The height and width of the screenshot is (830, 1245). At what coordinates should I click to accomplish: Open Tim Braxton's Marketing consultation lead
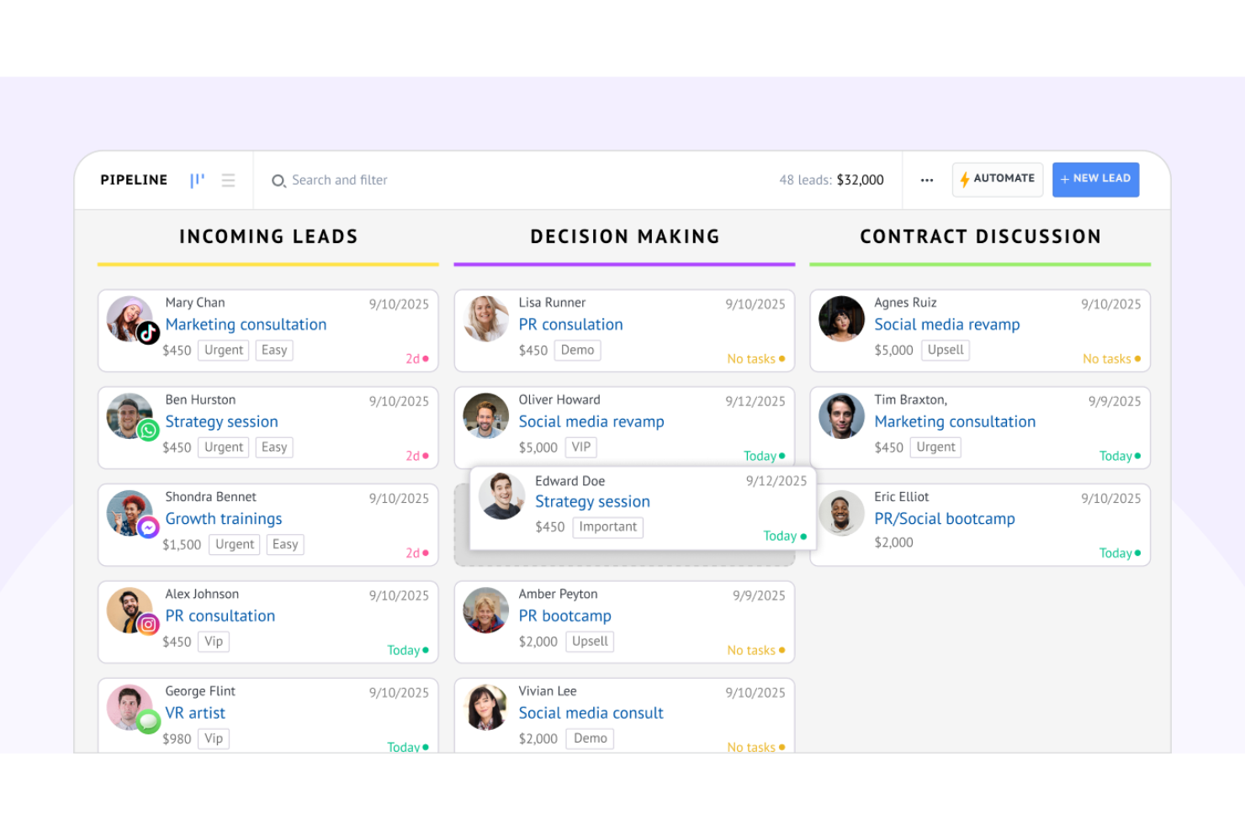(x=955, y=421)
